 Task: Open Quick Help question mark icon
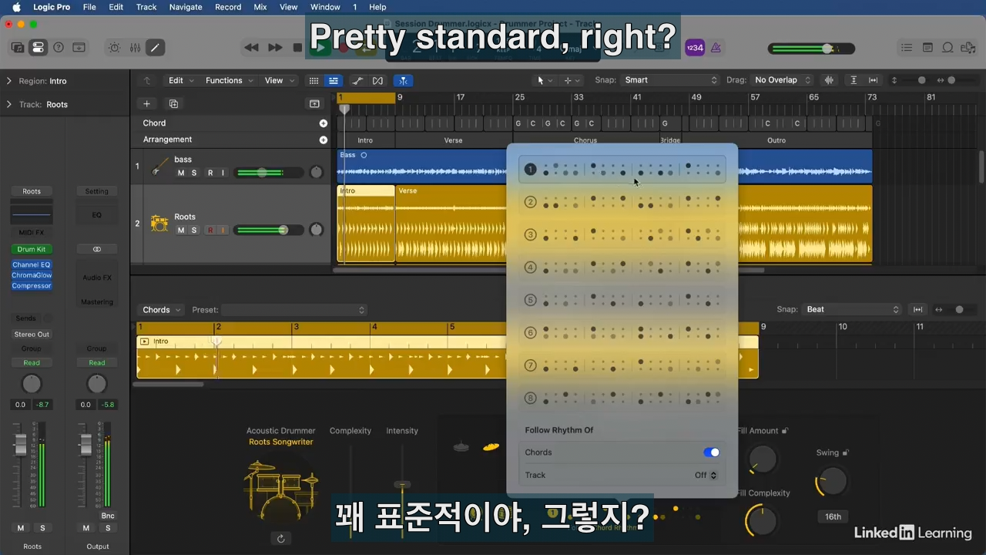(58, 48)
